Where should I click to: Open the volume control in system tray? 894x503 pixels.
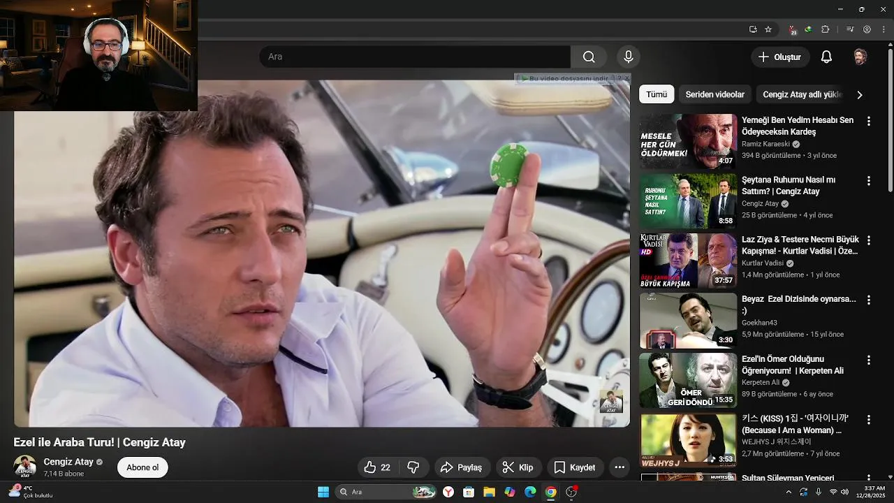coord(845,492)
